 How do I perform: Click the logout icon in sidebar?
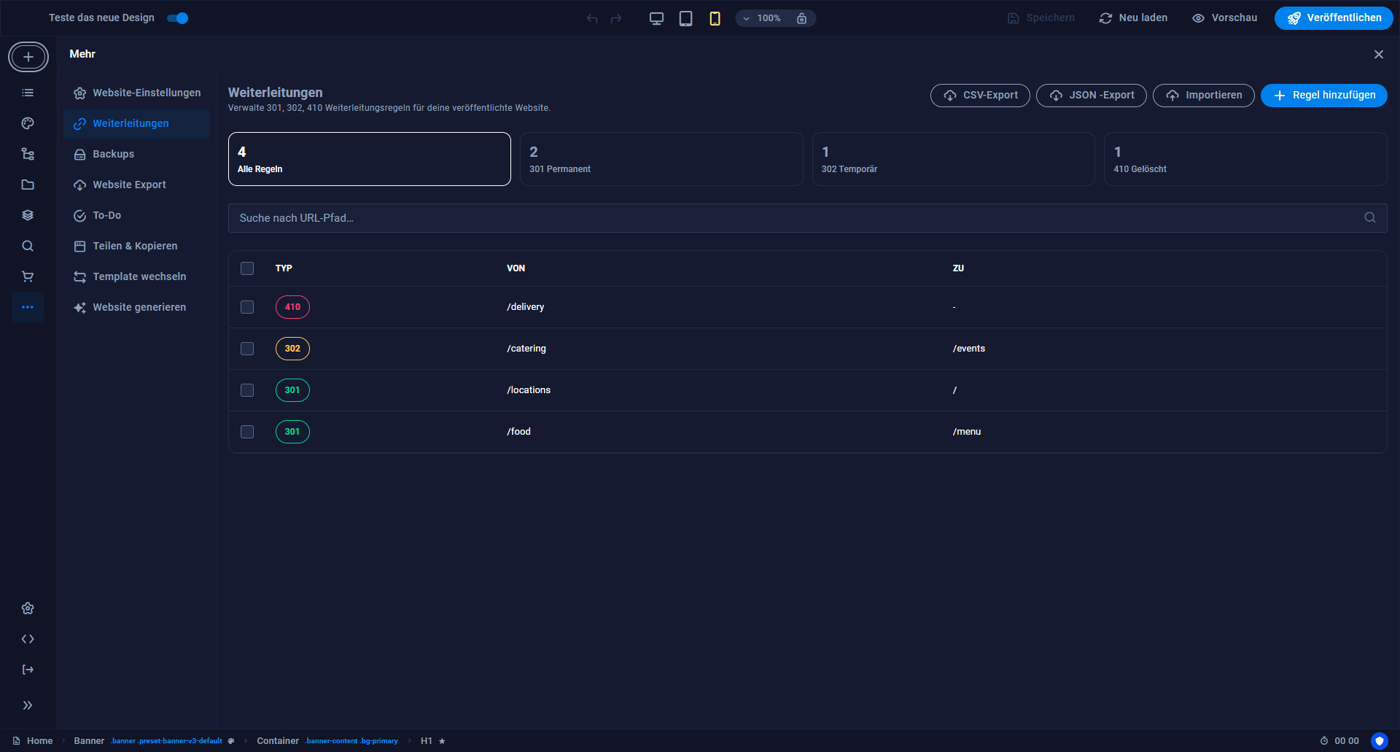click(28, 670)
